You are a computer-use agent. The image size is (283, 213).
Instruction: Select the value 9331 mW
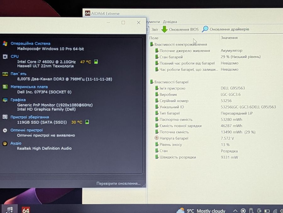point(230,157)
